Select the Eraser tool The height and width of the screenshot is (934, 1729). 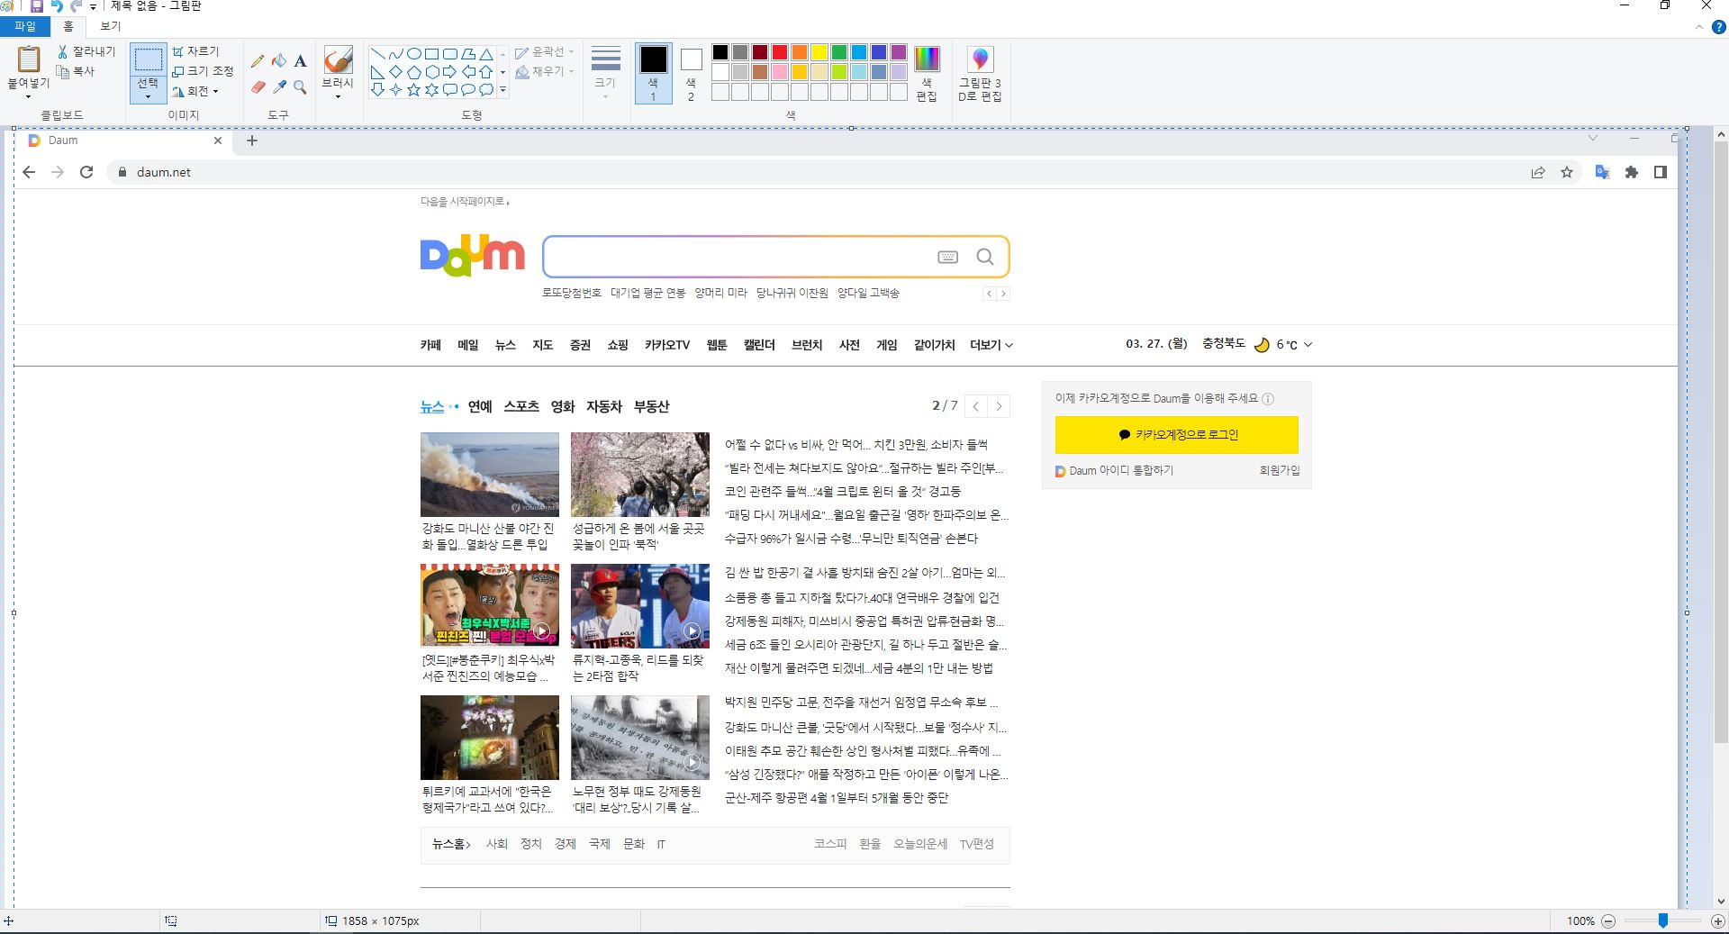(x=258, y=87)
